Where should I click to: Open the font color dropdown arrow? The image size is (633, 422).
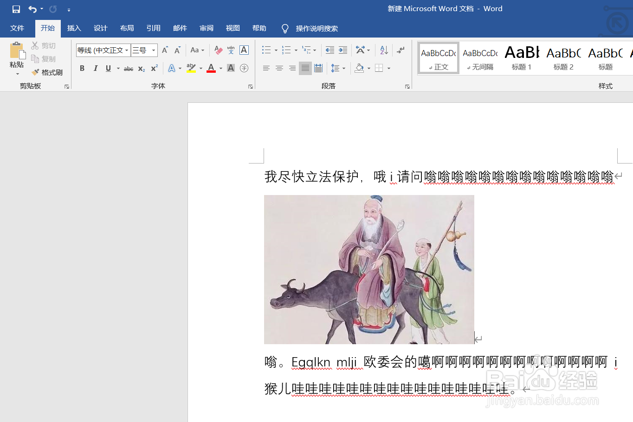click(x=221, y=69)
